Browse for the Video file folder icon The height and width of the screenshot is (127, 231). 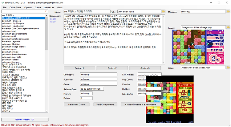pyautogui.click(x=228, y=68)
